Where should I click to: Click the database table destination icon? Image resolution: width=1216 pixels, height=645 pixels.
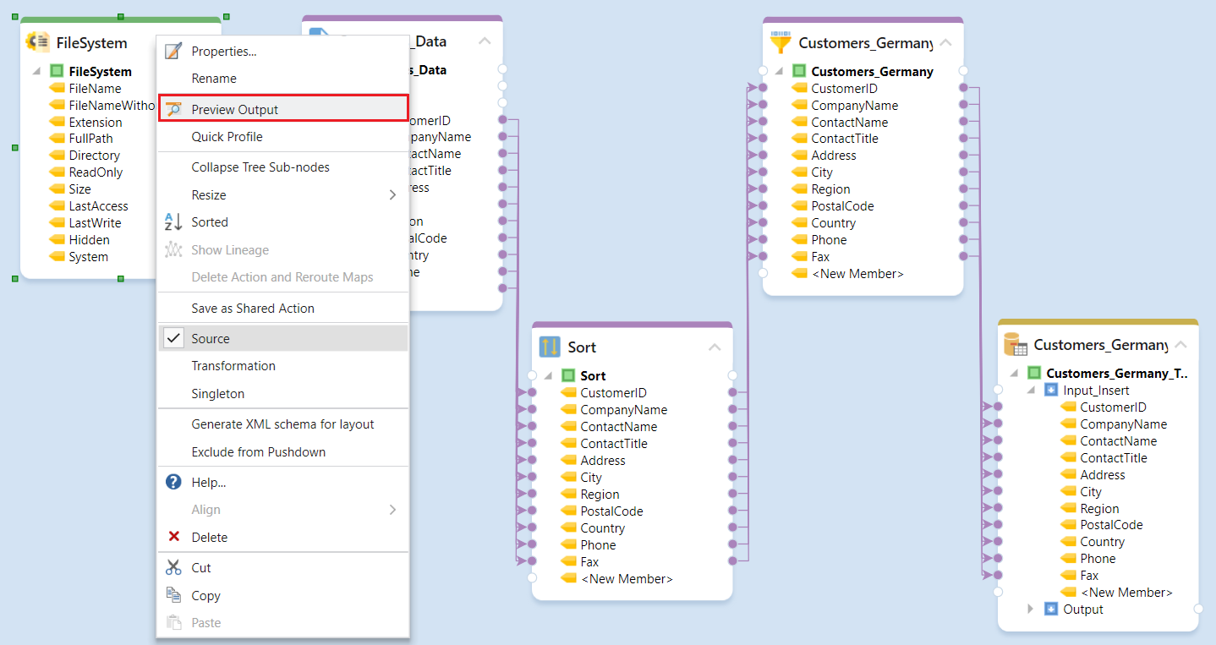1015,345
